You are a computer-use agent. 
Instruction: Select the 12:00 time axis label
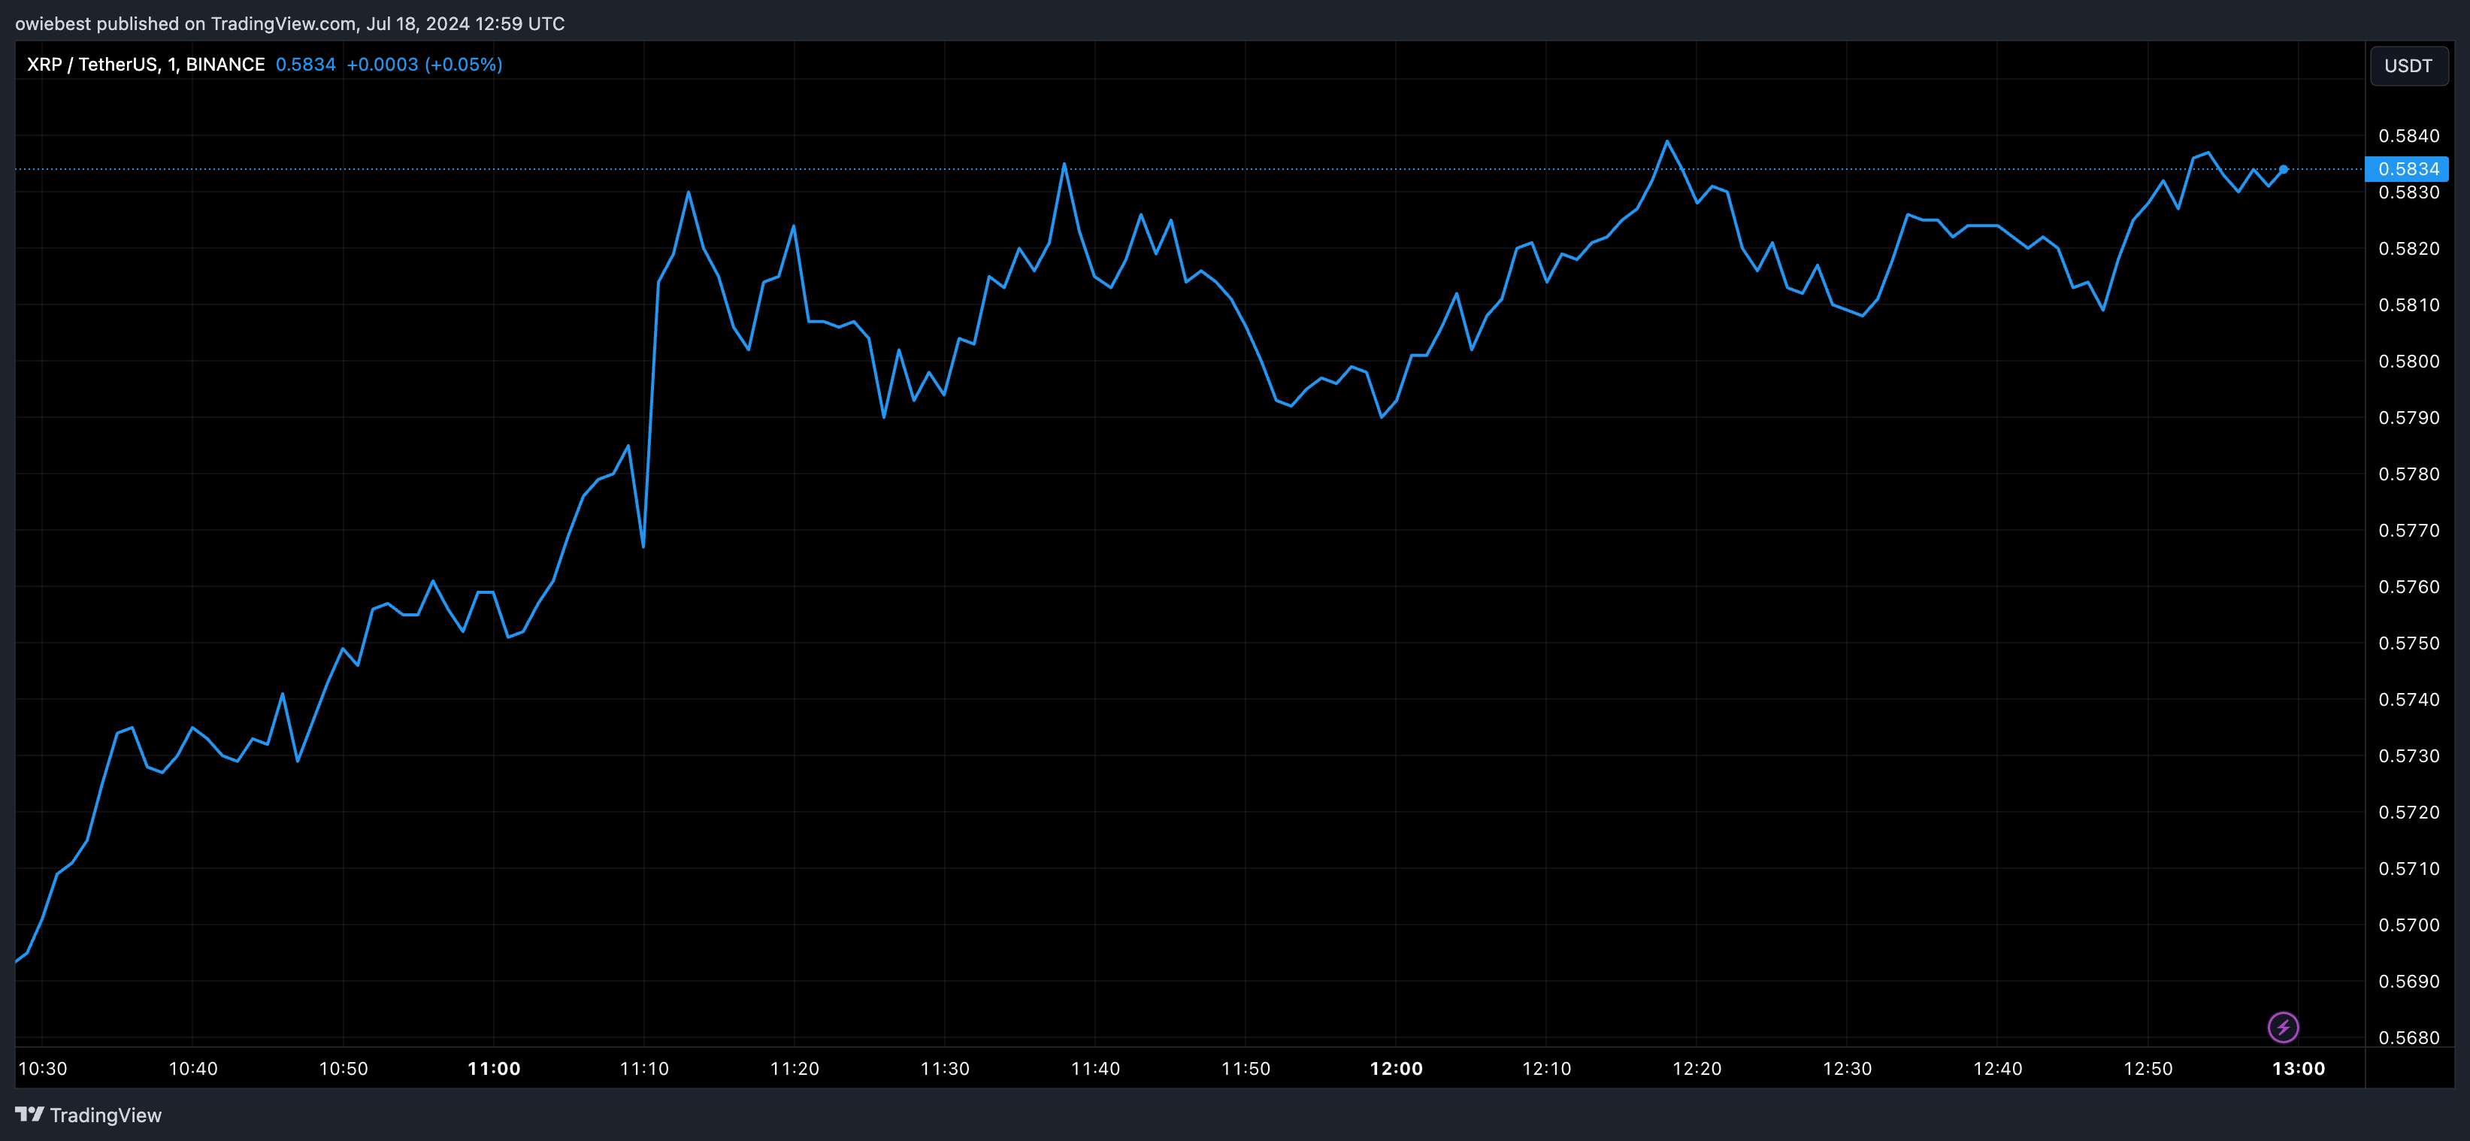[x=1396, y=1068]
